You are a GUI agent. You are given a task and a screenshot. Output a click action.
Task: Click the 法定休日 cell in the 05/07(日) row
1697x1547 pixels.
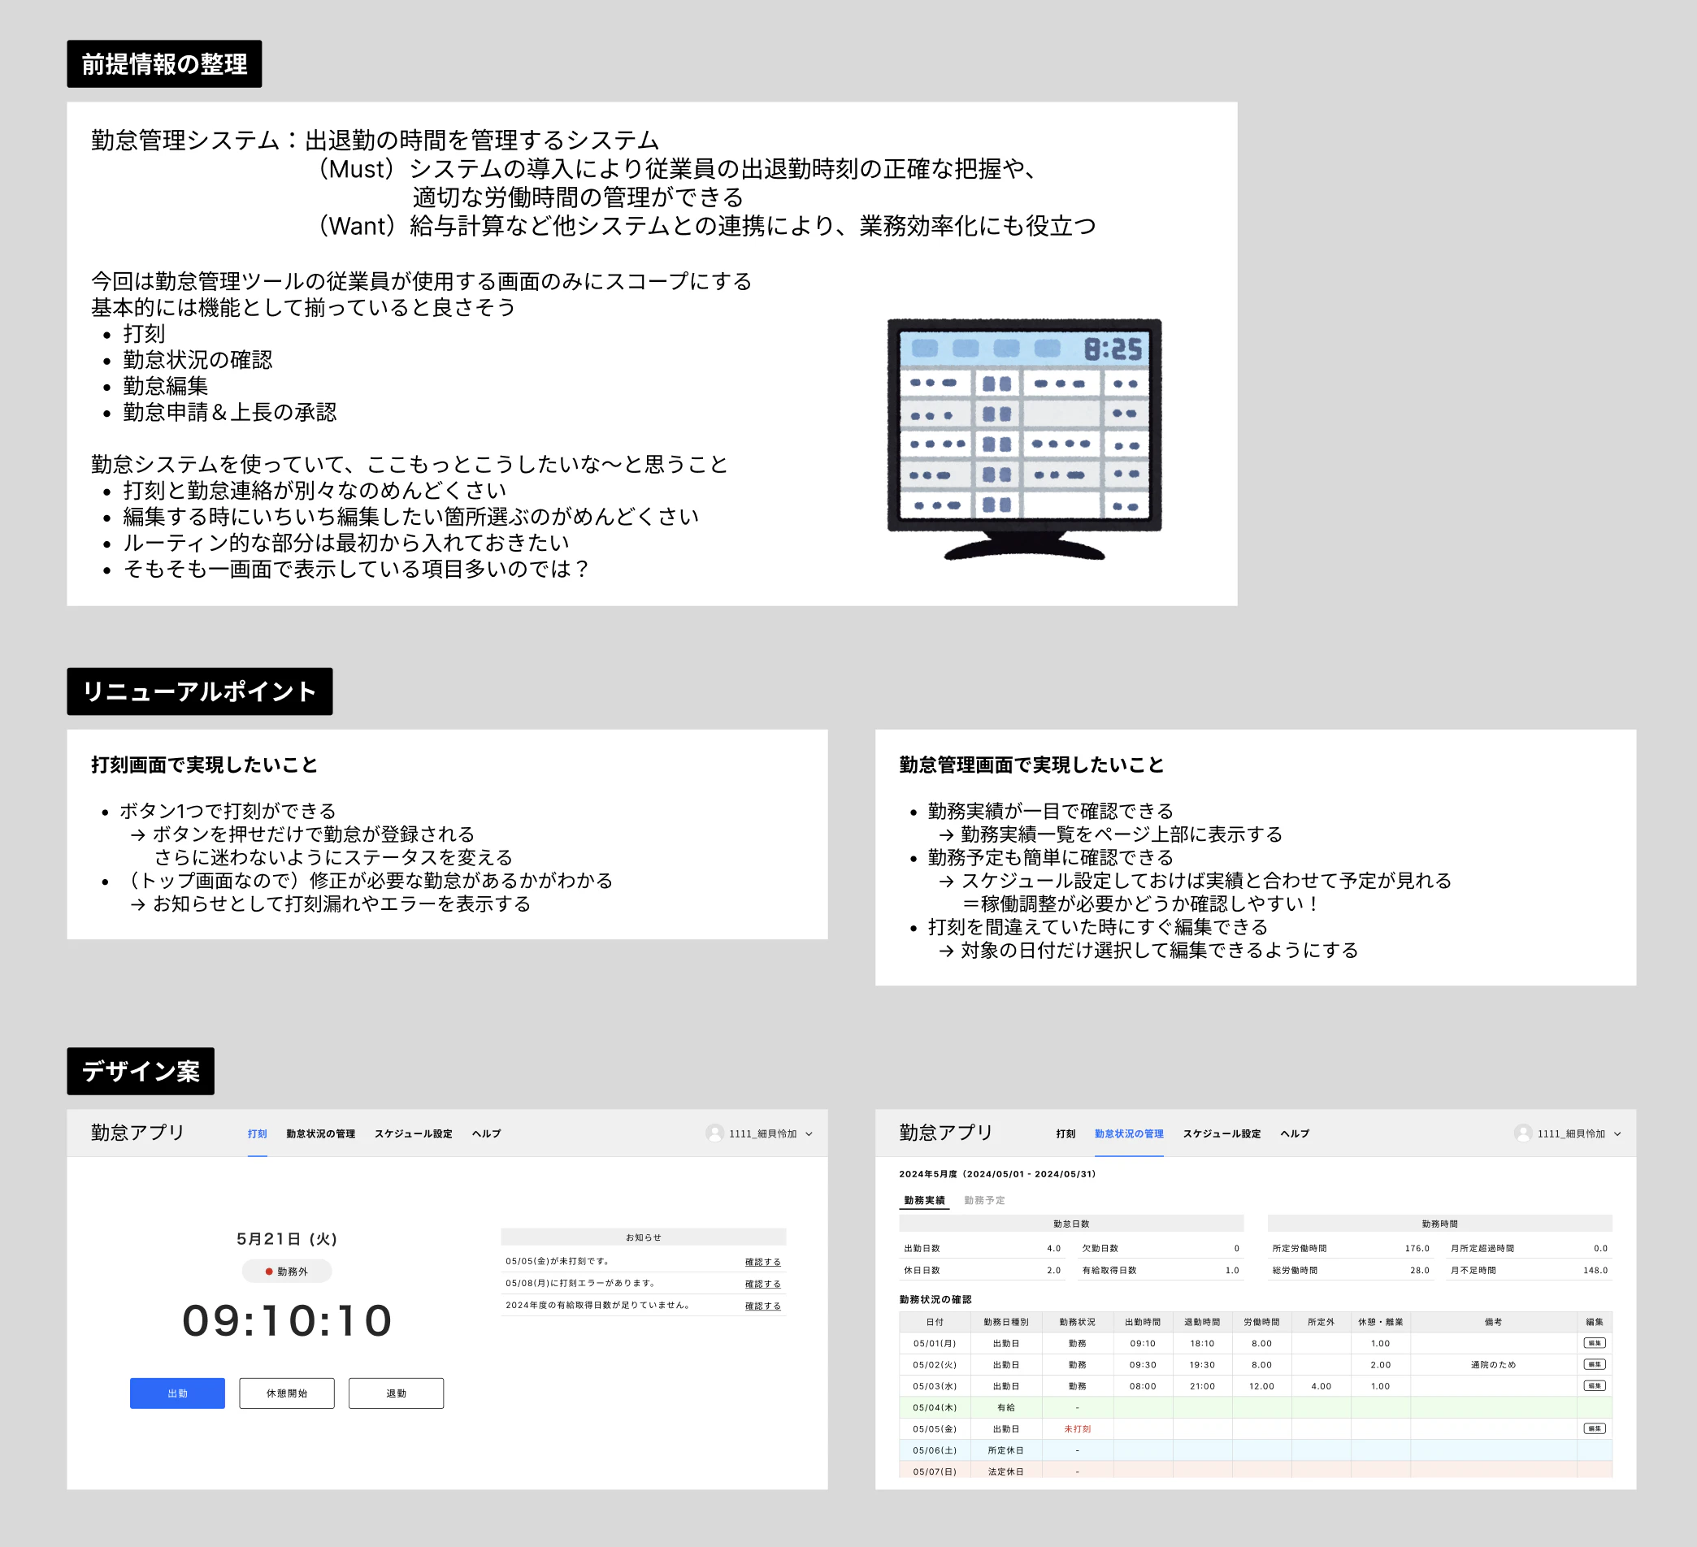(x=1006, y=1471)
